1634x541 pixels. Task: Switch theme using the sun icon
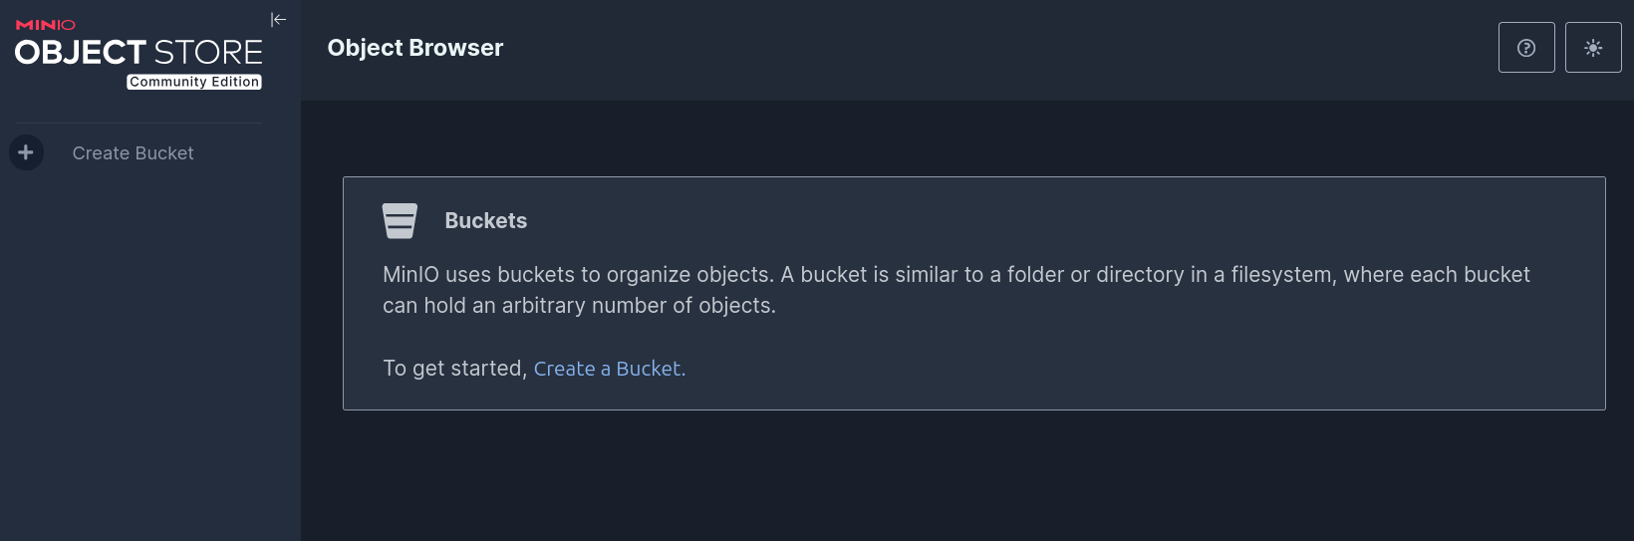(1593, 48)
